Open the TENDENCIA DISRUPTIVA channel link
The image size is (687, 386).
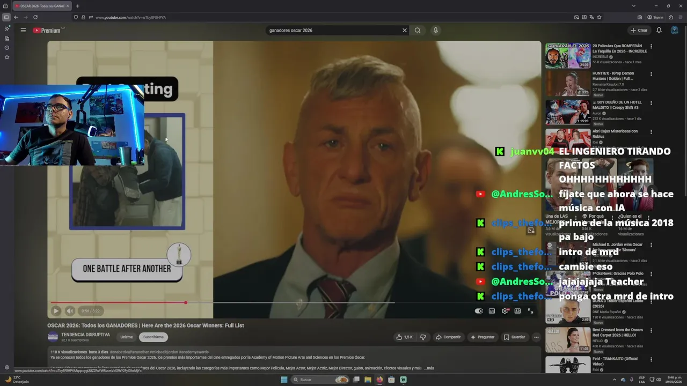pos(85,335)
